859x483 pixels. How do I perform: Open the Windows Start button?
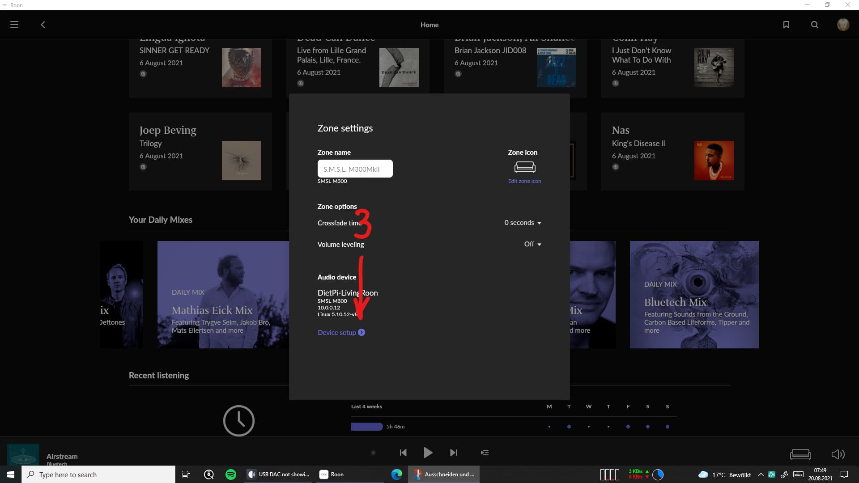click(x=11, y=475)
